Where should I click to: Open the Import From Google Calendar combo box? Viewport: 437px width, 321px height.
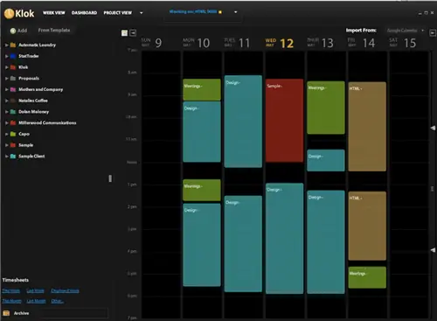point(406,31)
